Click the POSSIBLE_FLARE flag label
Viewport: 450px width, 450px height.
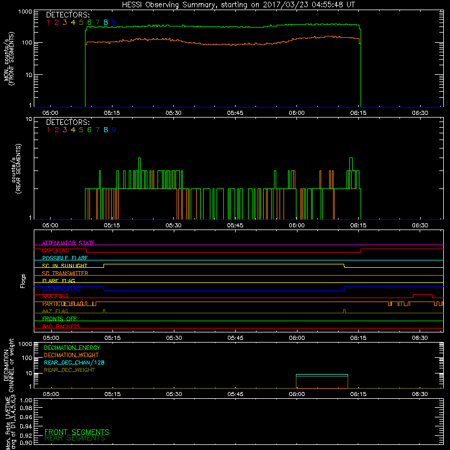coord(65,258)
